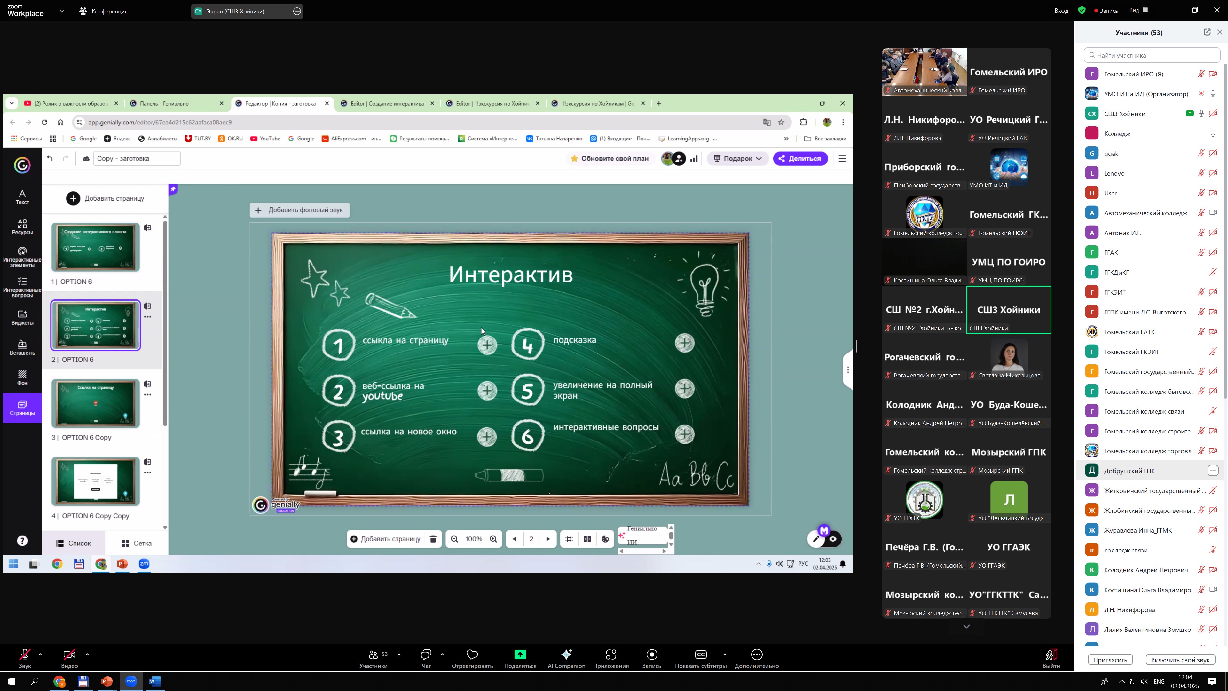This screenshot has width=1228, height=691.
Task: Open the Вид view dropdown
Action: (x=1138, y=11)
